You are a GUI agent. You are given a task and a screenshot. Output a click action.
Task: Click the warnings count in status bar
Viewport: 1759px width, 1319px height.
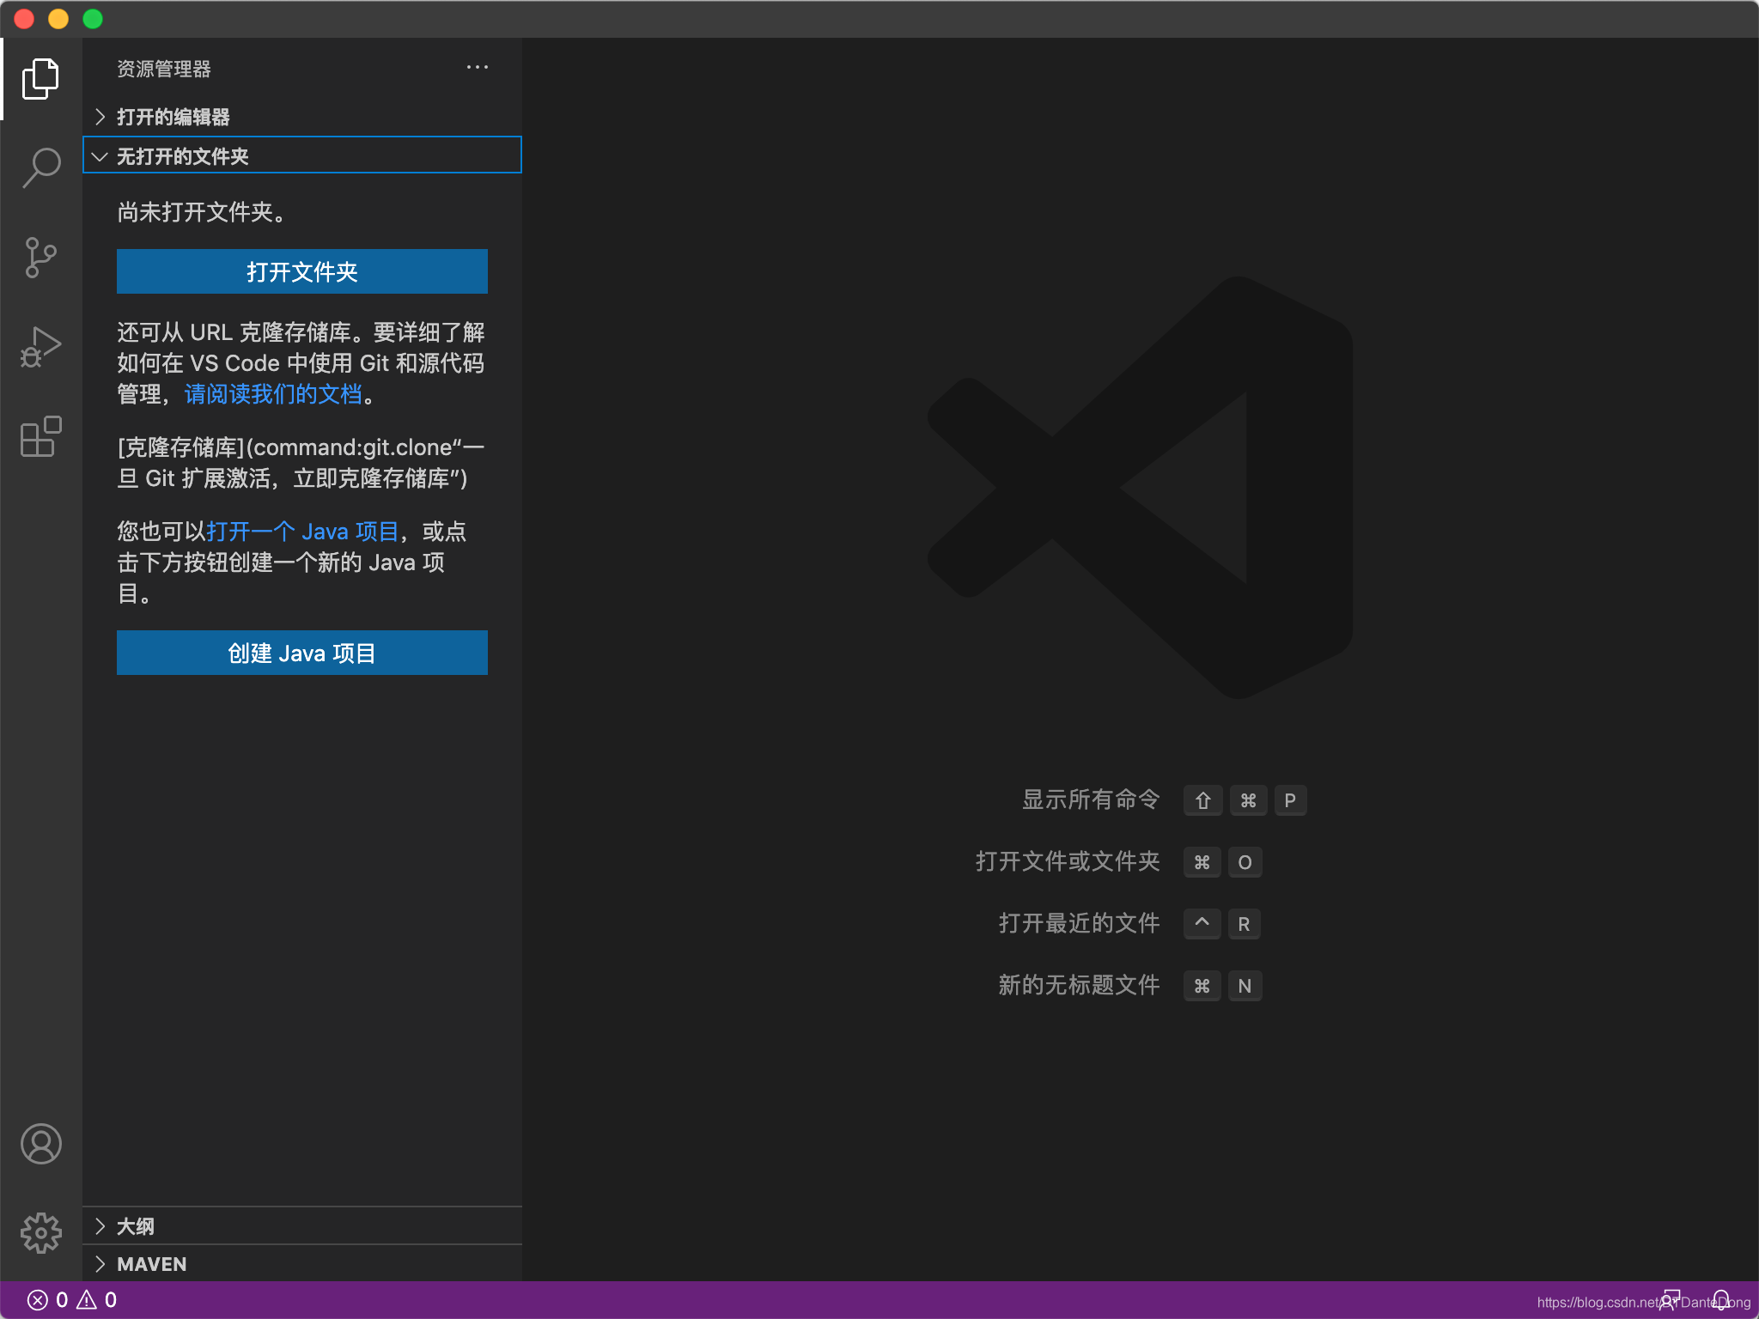pos(97,1300)
